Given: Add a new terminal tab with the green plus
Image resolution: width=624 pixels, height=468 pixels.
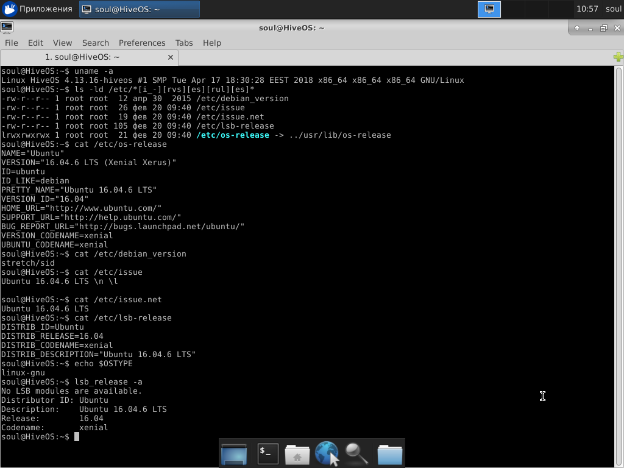Looking at the screenshot, I should 618,57.
